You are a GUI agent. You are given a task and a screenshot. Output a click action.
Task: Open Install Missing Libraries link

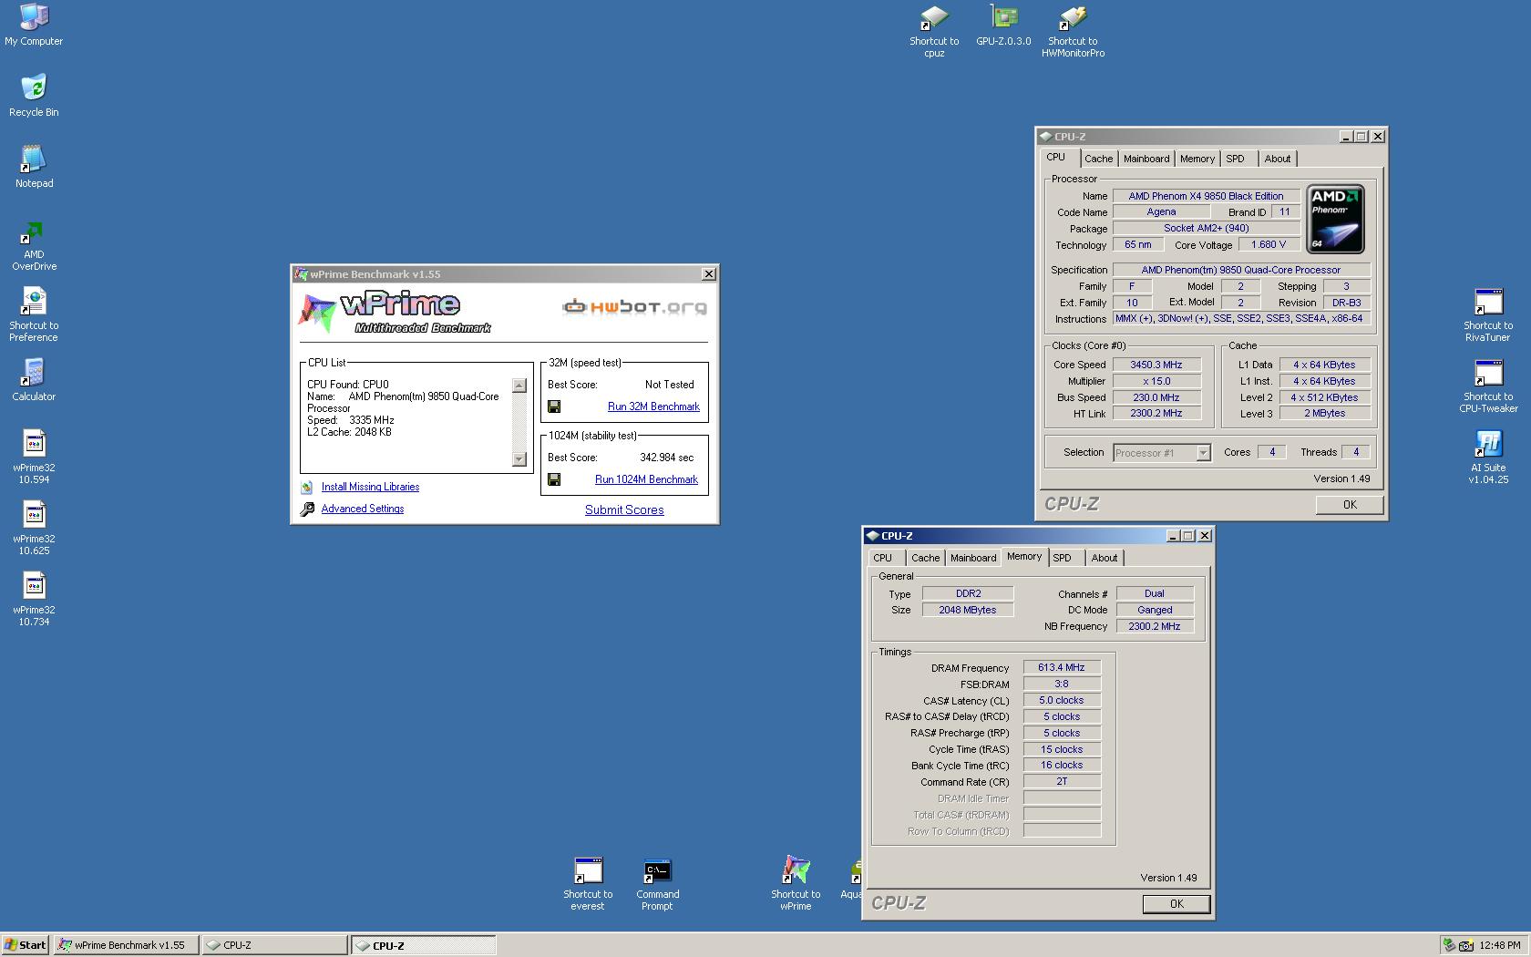[370, 487]
